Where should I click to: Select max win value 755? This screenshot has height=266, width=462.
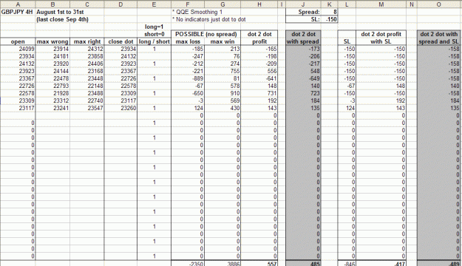point(222,71)
